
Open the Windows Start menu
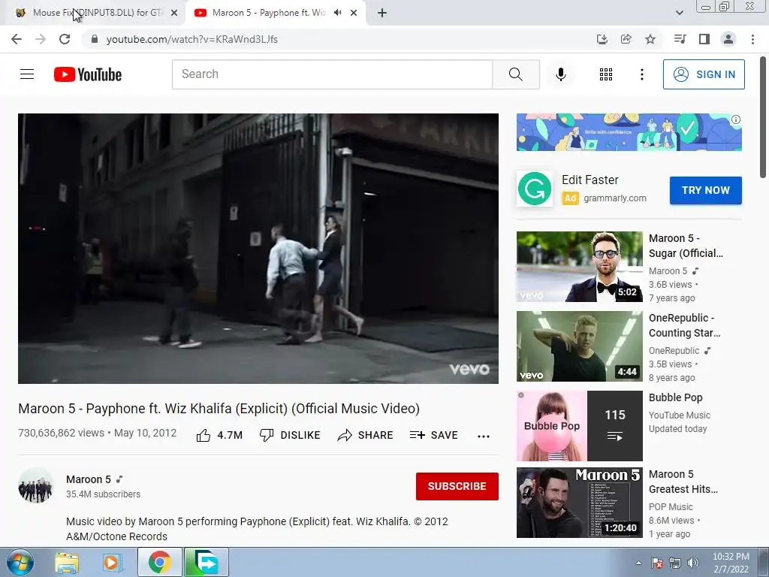coord(20,562)
